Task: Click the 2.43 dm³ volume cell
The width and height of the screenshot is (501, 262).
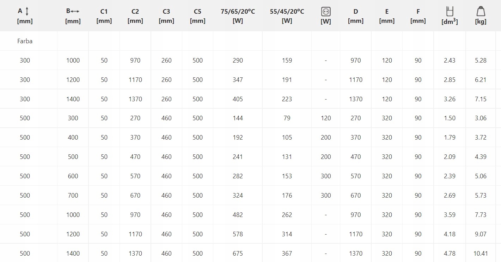Action: (450, 60)
